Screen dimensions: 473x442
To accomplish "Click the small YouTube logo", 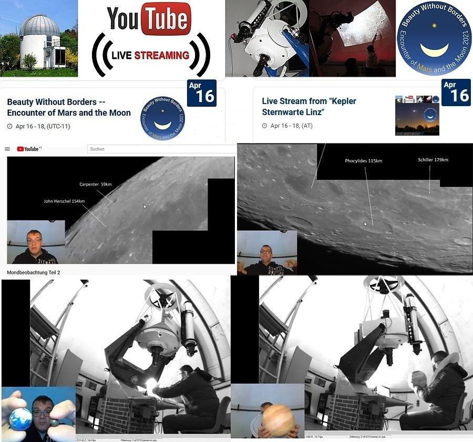I will [29, 149].
